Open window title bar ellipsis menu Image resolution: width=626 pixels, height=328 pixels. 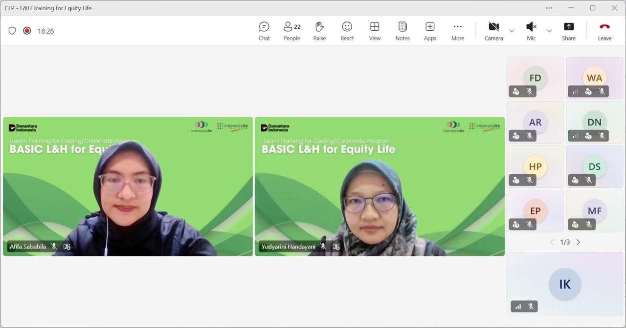pyautogui.click(x=549, y=8)
